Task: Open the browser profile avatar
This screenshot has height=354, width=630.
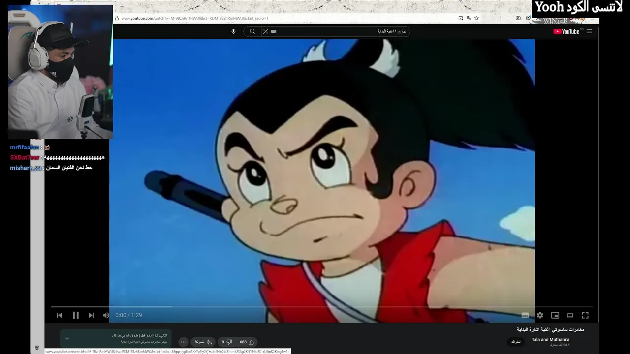Action: (x=528, y=18)
